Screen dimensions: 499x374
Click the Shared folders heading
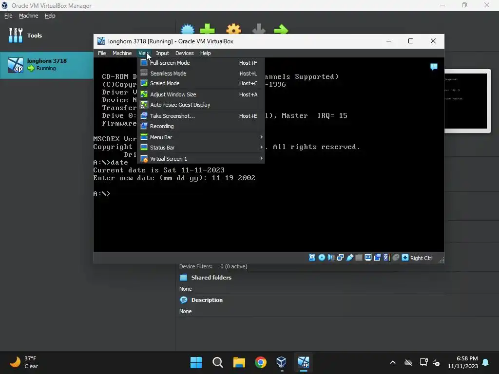[211, 278]
